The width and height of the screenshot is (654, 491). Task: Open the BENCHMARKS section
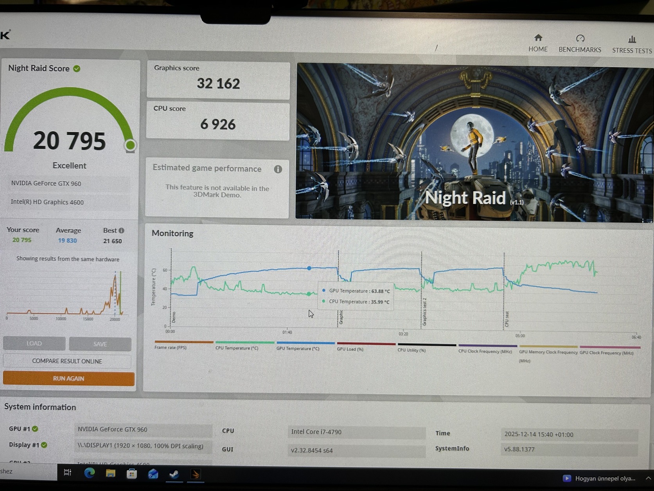click(x=580, y=43)
